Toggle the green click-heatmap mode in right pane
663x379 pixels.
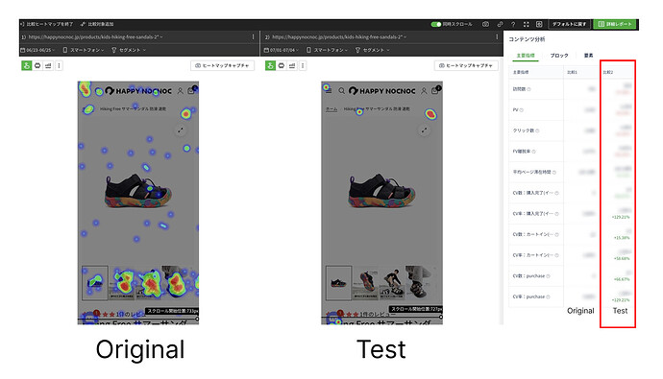[270, 65]
